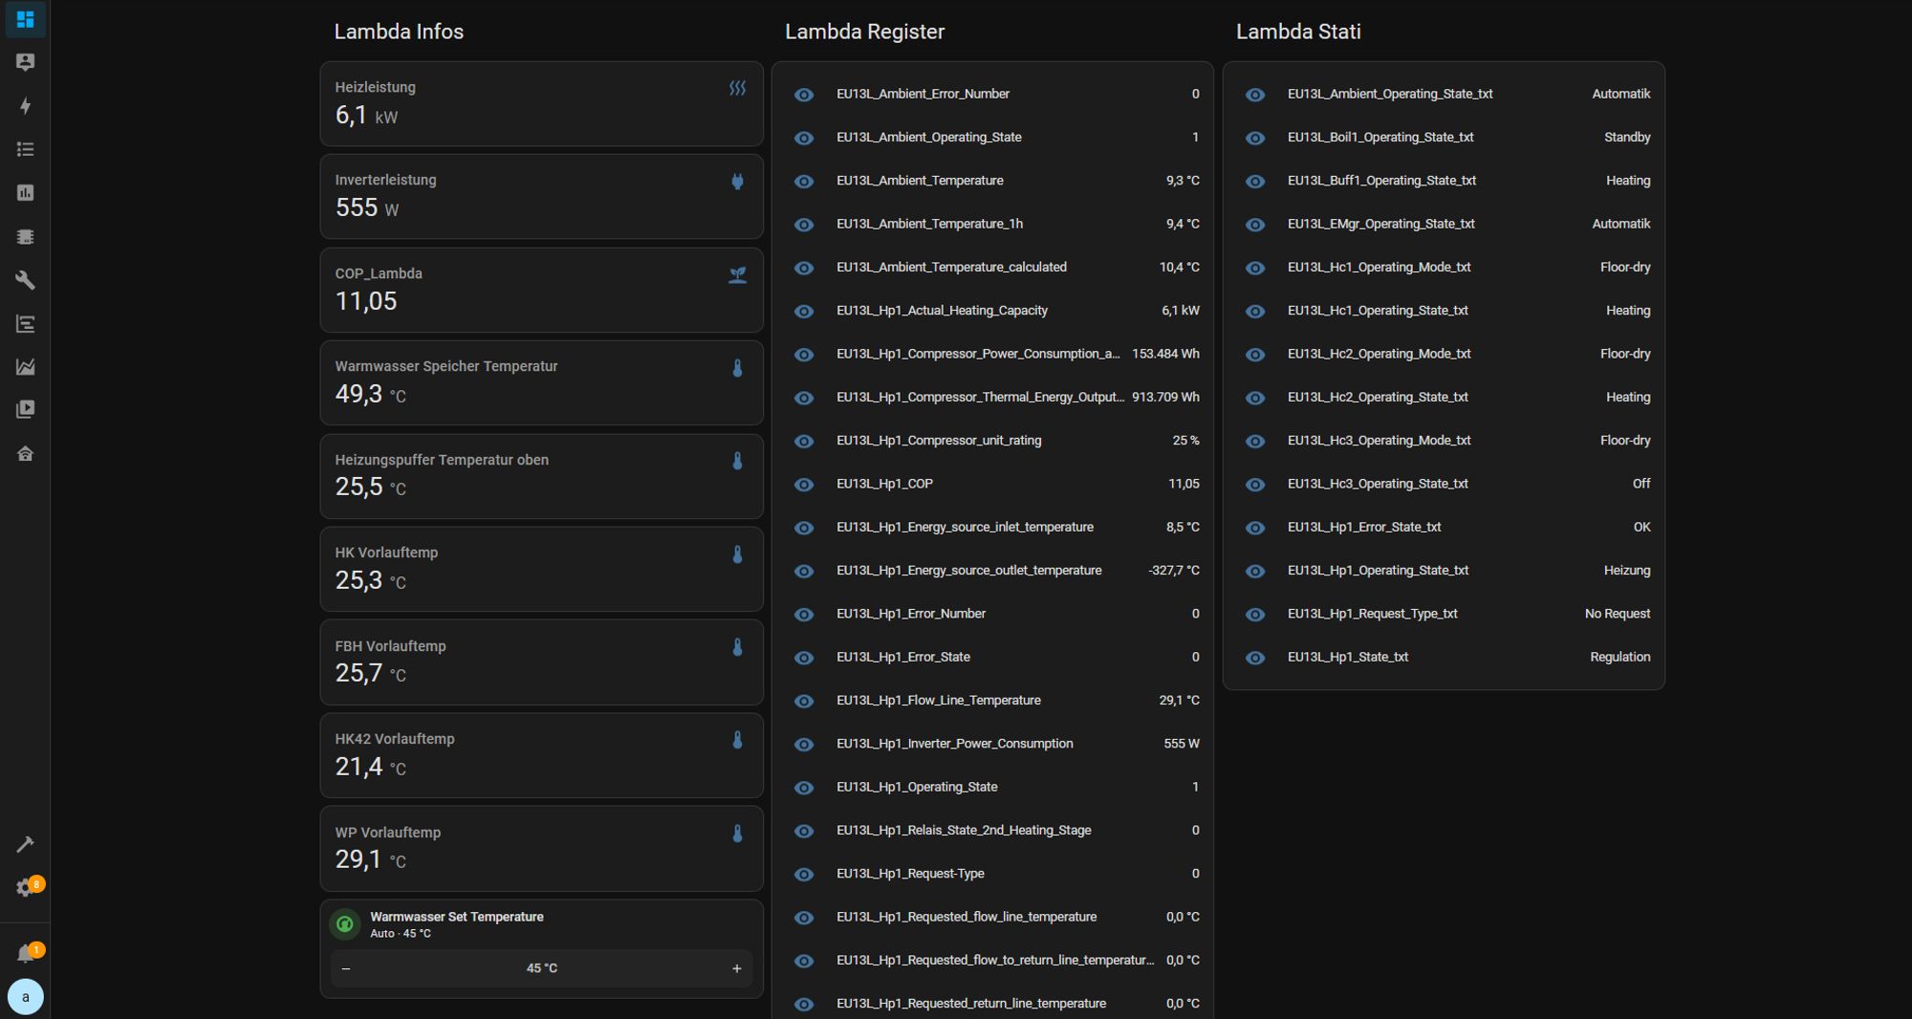Viewport: 1912px width, 1019px height.
Task: Click eye icon beside EU13L_Ambient_Temperature_1h
Action: point(804,225)
